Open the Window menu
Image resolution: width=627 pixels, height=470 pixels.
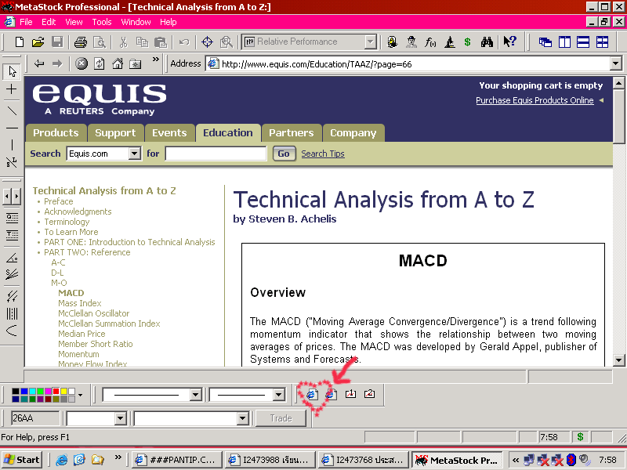136,22
